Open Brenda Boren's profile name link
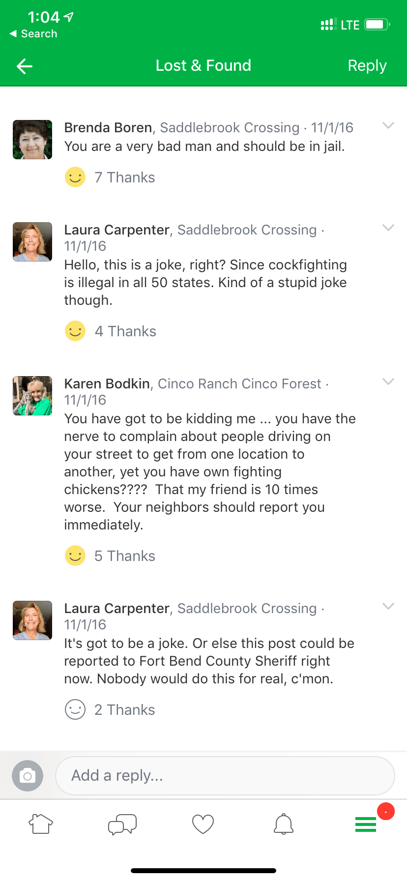The image size is (407, 881). (108, 128)
